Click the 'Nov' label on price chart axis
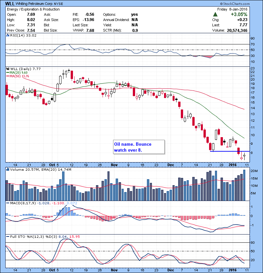Screen dimensions: 263x273 point(114,165)
